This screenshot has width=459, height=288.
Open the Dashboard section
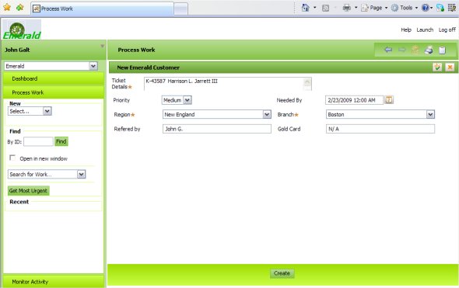53,78
